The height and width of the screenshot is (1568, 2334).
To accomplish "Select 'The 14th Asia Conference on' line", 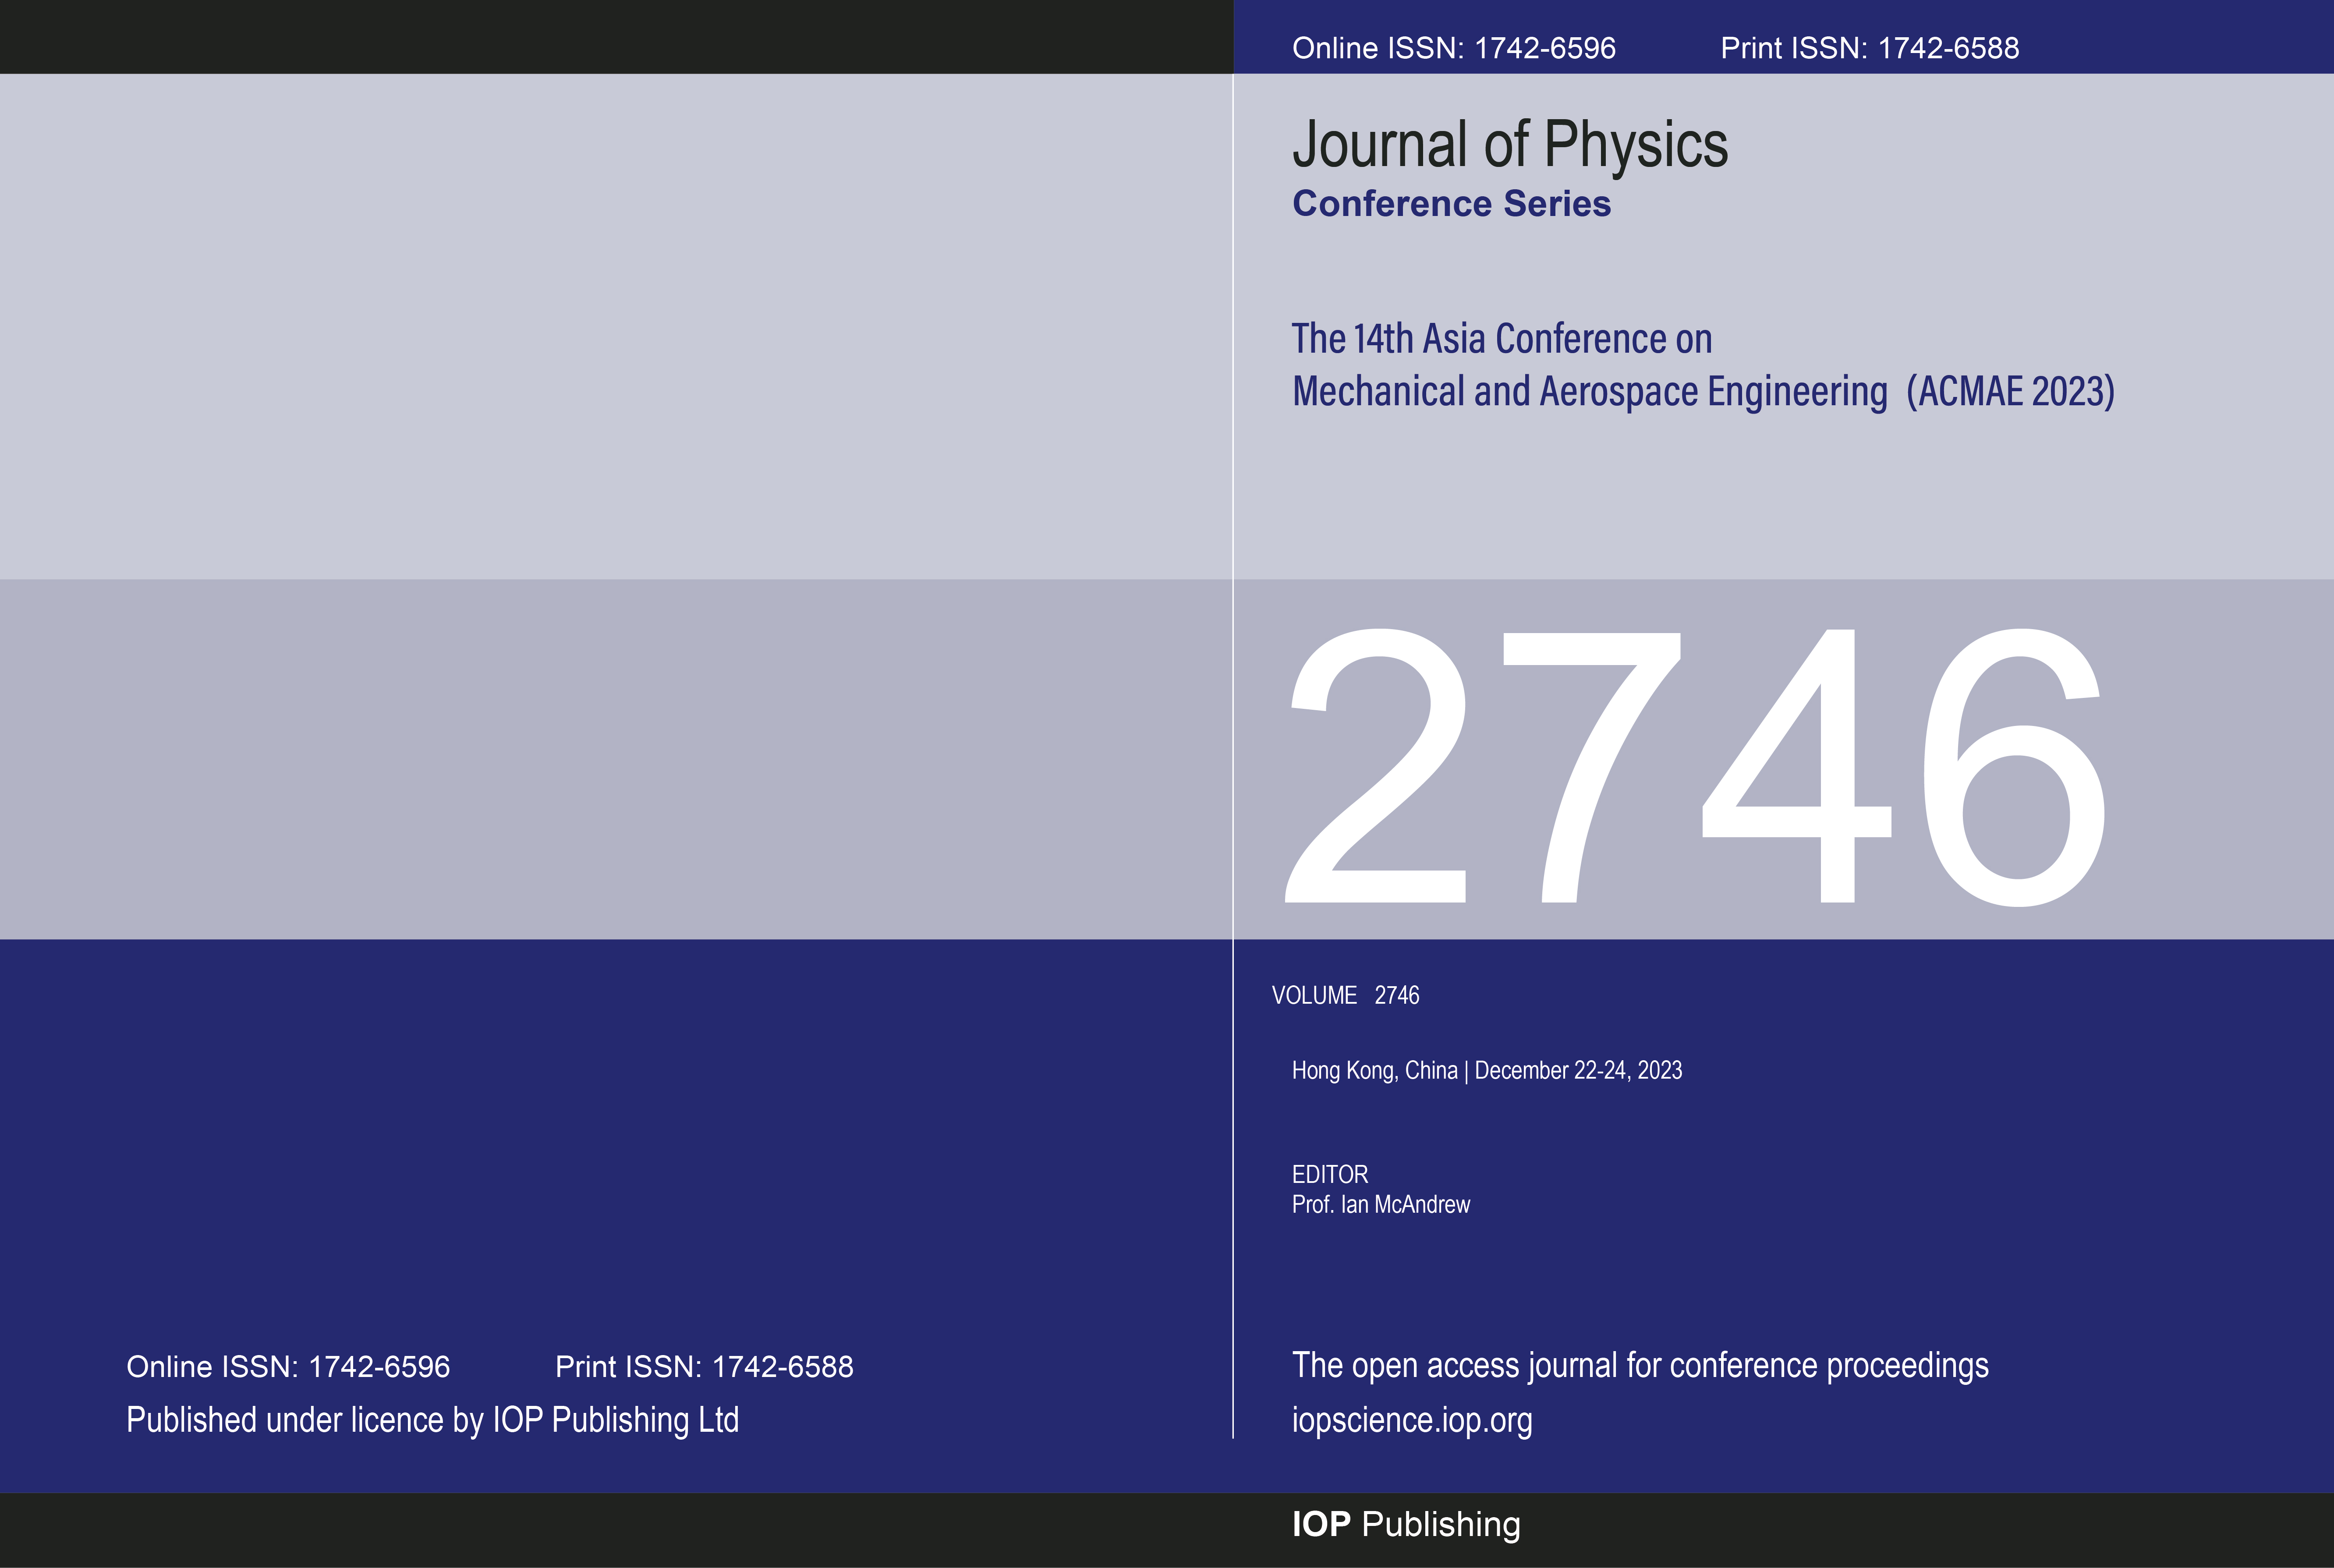I will click(x=1502, y=339).
